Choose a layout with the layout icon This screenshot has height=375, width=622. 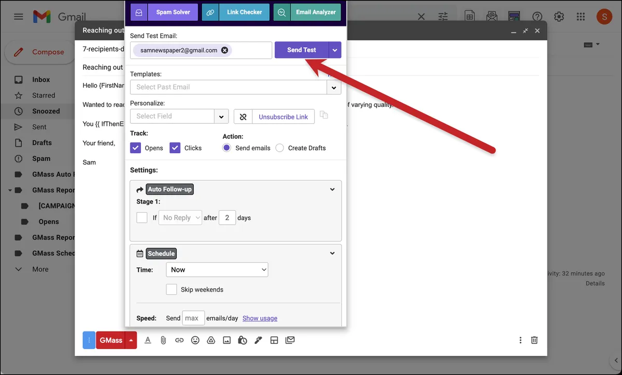[274, 340]
